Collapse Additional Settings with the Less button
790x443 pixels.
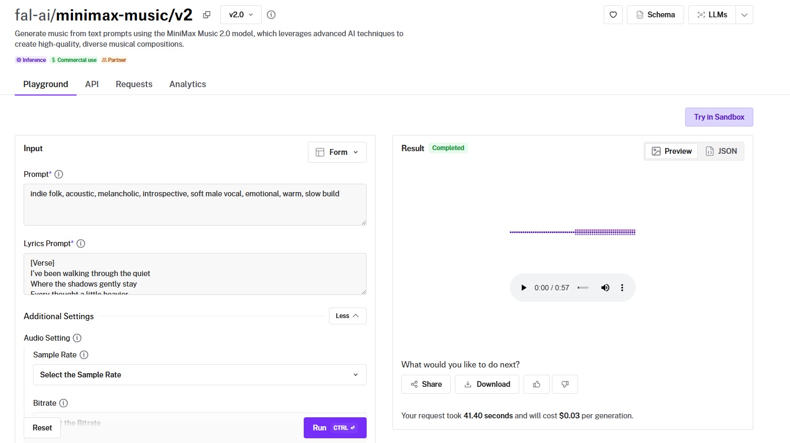point(347,316)
